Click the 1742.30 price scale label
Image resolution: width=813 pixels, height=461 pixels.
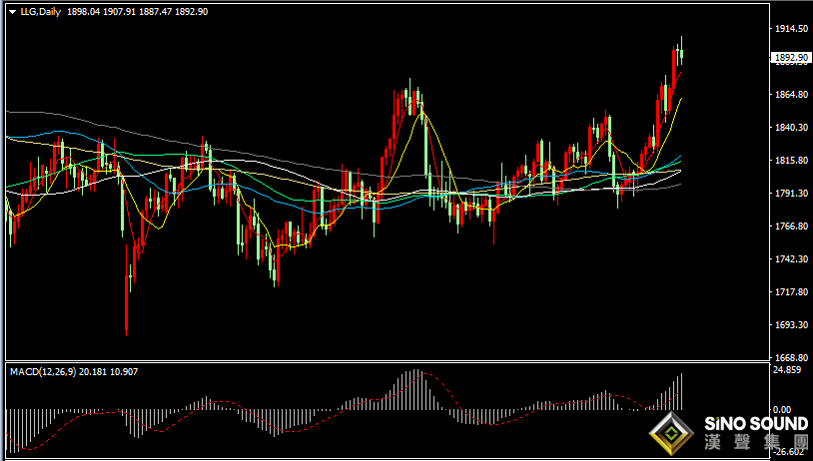791,258
